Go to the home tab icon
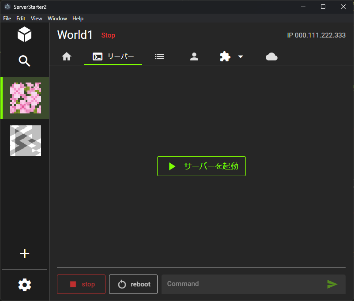The height and width of the screenshot is (301, 354). [x=67, y=56]
